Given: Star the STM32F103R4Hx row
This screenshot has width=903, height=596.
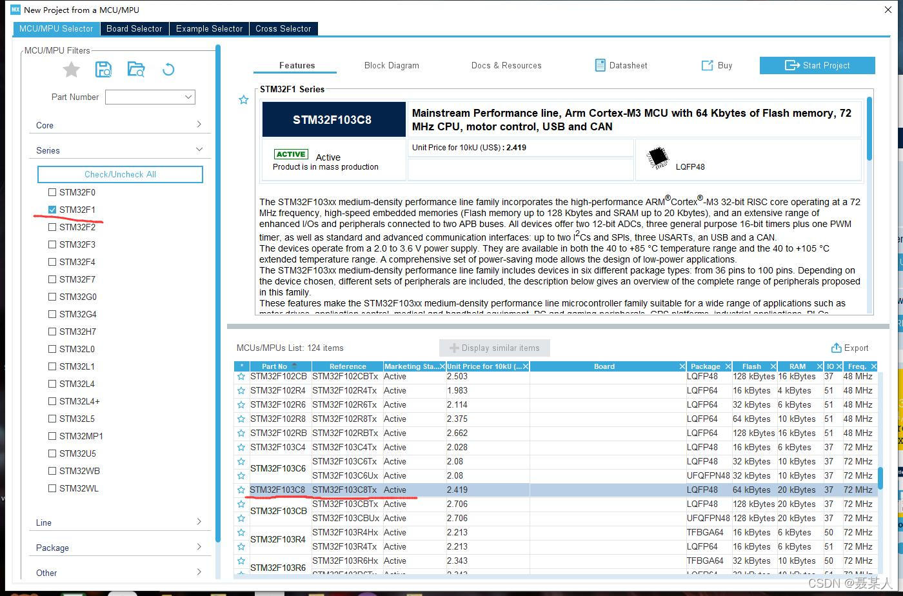Looking at the screenshot, I should (241, 532).
